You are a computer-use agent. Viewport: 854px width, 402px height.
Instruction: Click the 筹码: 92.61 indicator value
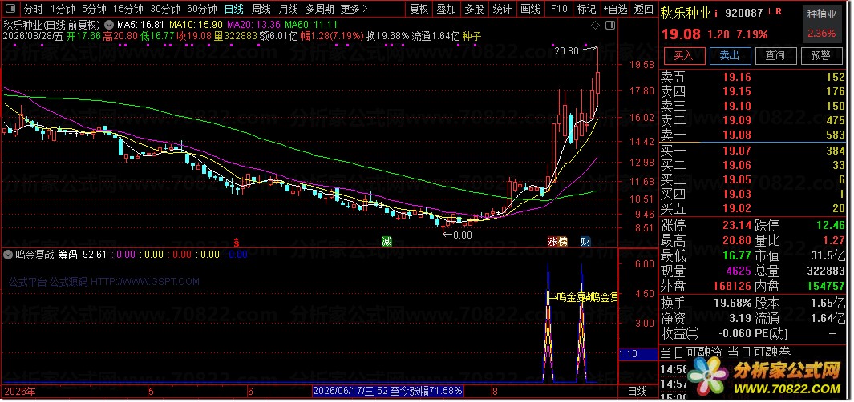tap(83, 254)
